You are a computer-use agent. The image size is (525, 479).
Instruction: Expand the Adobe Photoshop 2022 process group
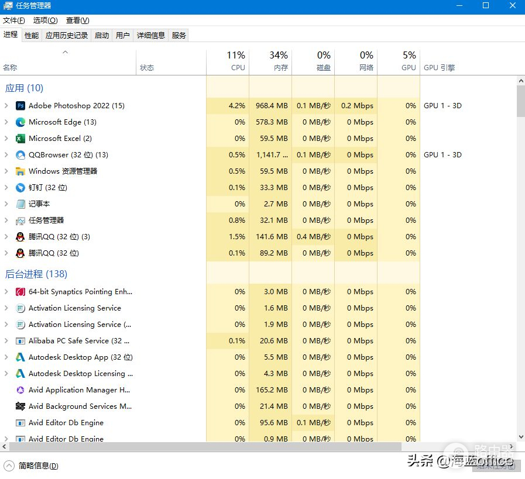[x=6, y=106]
